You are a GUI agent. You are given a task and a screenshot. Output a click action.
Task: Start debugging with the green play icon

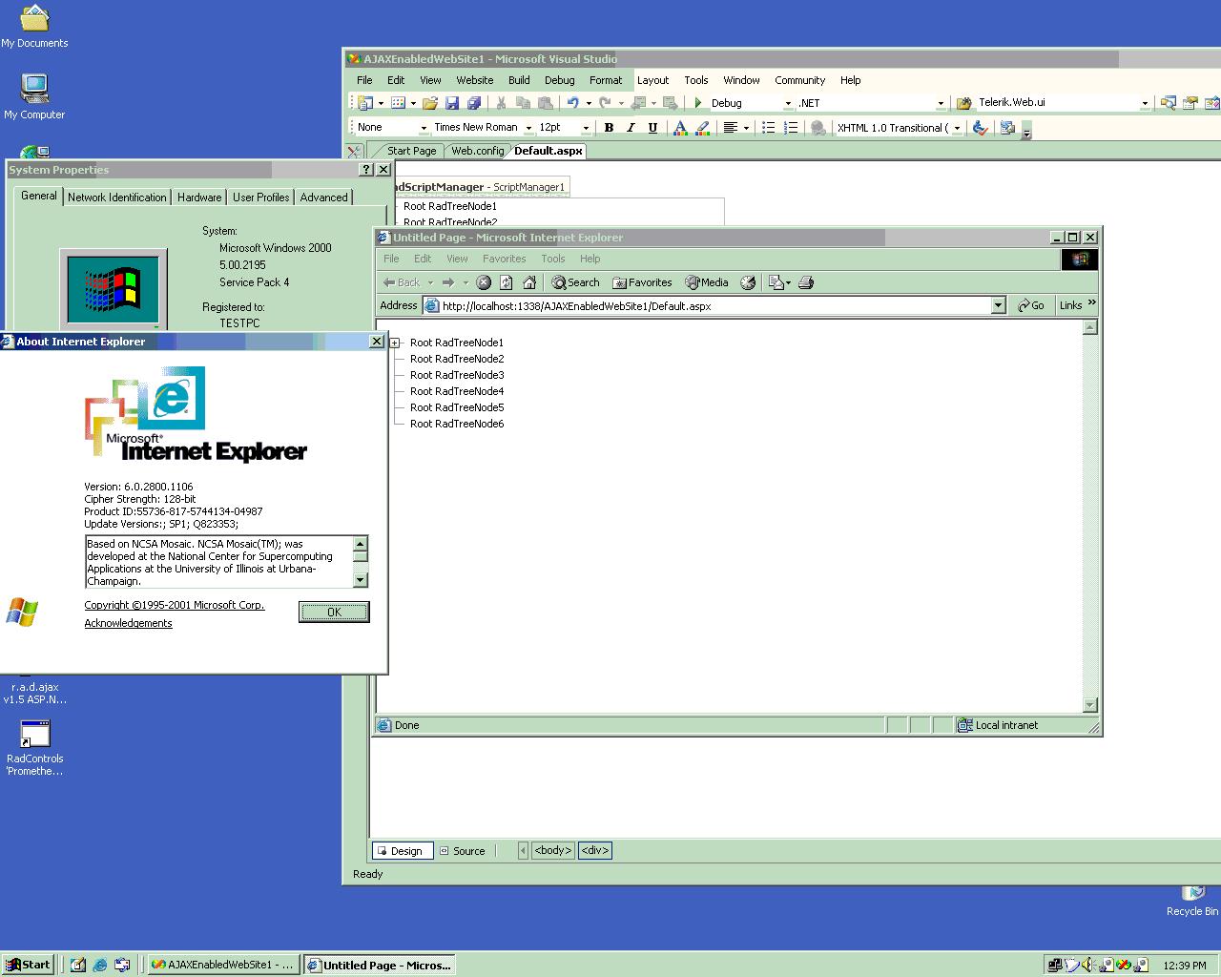click(x=698, y=103)
